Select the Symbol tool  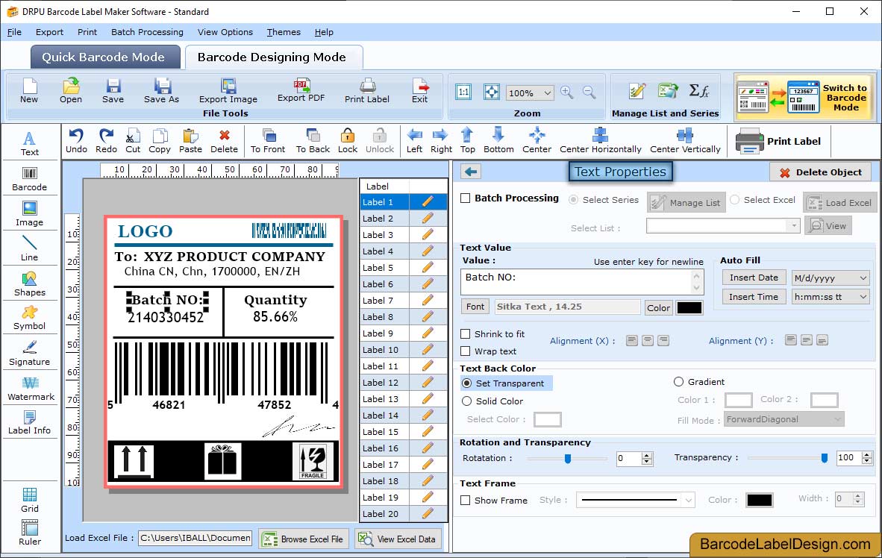click(29, 318)
